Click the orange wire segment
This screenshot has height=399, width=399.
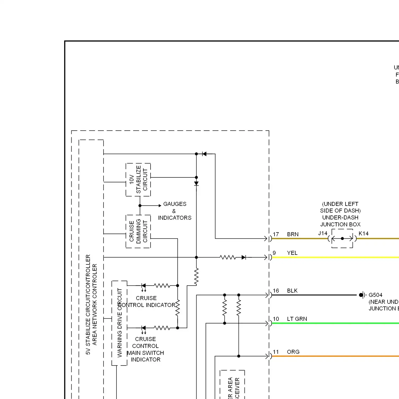click(x=335, y=356)
